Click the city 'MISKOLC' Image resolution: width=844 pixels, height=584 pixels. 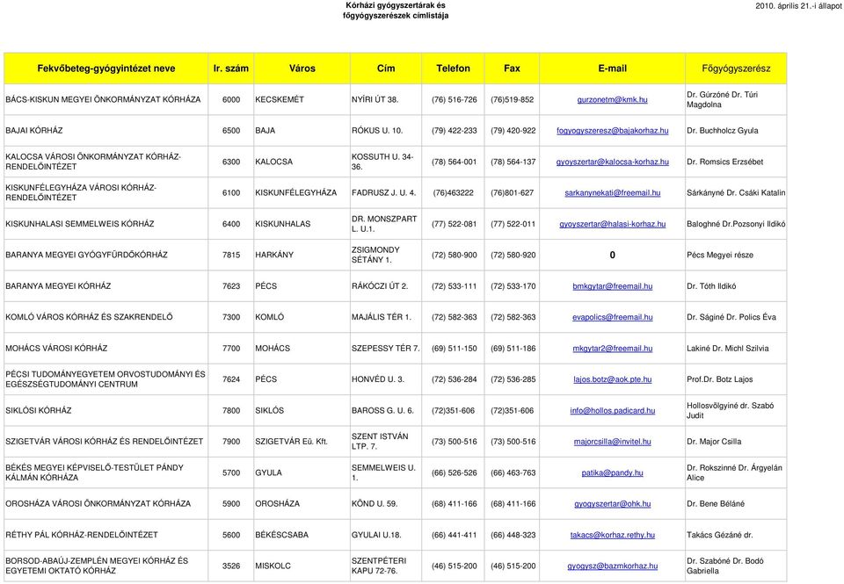point(273,566)
